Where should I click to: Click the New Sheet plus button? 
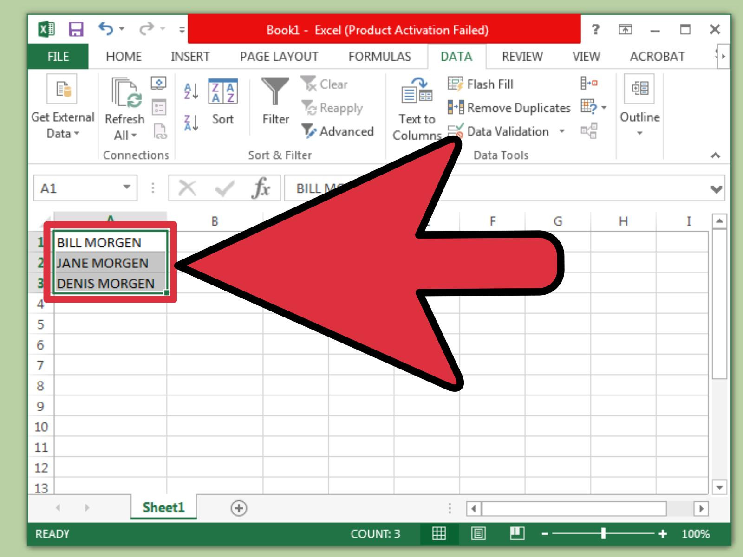[x=238, y=508]
